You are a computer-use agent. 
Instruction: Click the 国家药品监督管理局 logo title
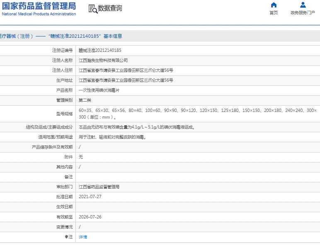pyautogui.click(x=39, y=6)
